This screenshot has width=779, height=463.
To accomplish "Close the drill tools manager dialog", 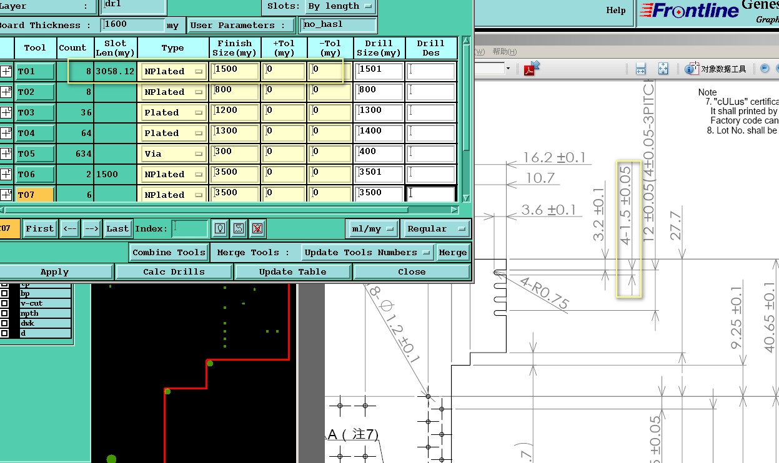I will tap(412, 271).
